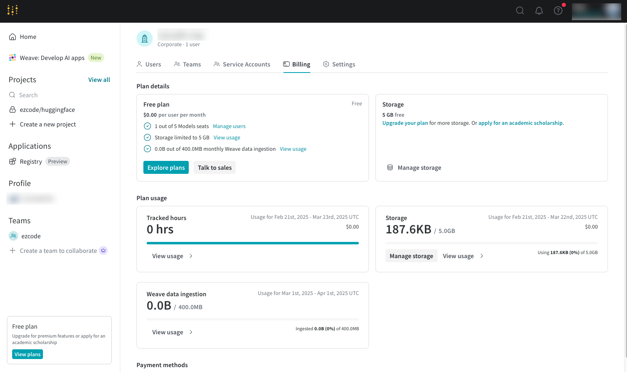This screenshot has width=627, height=372.
Task: Click the check icon for Models seats
Action: pos(147,126)
